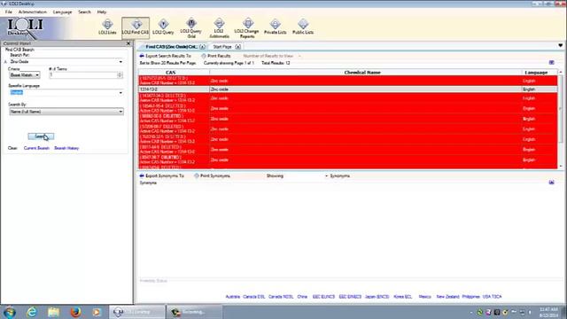
Task: Expand the Search For dropdown showing Zinc Oxide
Action: point(120,62)
